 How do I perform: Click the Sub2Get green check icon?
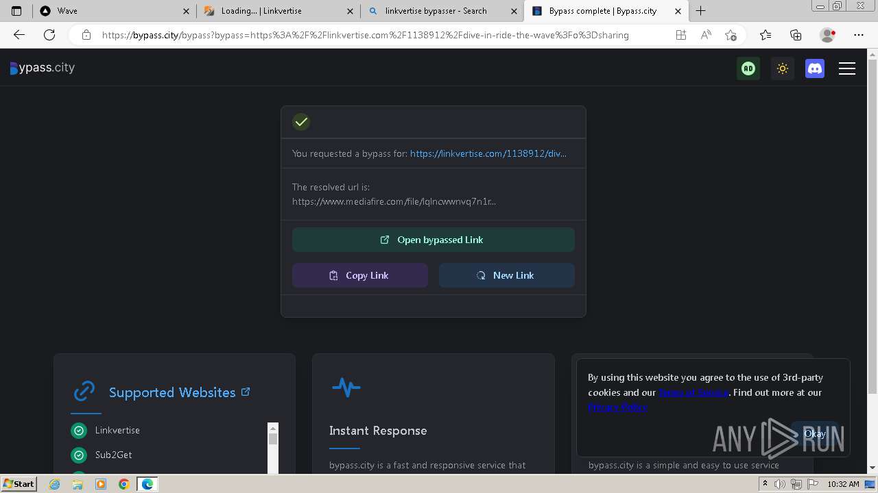79,455
